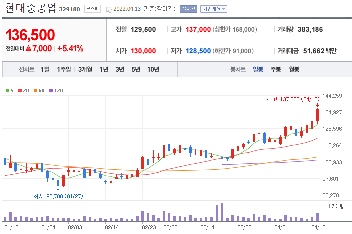The height and width of the screenshot is (234, 352).
Task: Click the trading value 51,662 백만
Action: (320, 51)
